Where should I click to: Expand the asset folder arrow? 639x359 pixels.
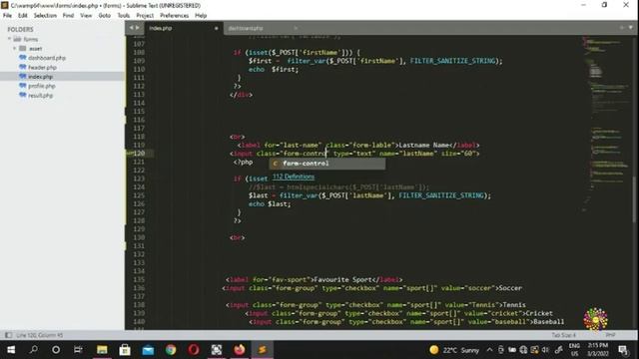click(15, 49)
